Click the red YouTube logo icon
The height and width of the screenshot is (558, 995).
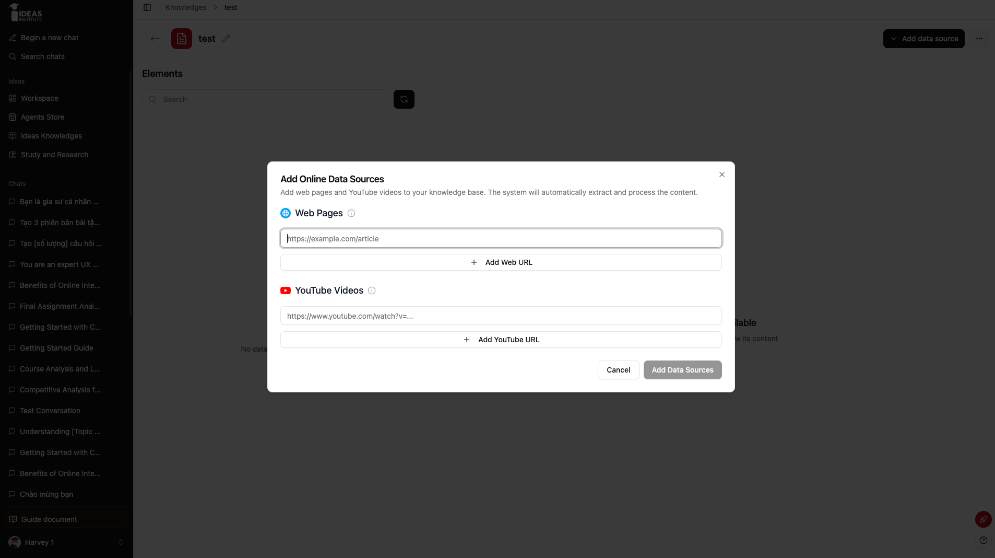pos(286,290)
